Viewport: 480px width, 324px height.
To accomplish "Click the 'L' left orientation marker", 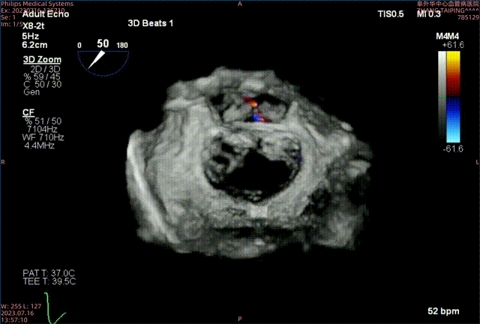I will (x=475, y=162).
